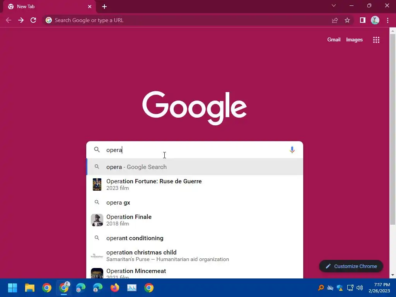Open the Google apps grid
This screenshot has width=396, height=297.
click(376, 40)
